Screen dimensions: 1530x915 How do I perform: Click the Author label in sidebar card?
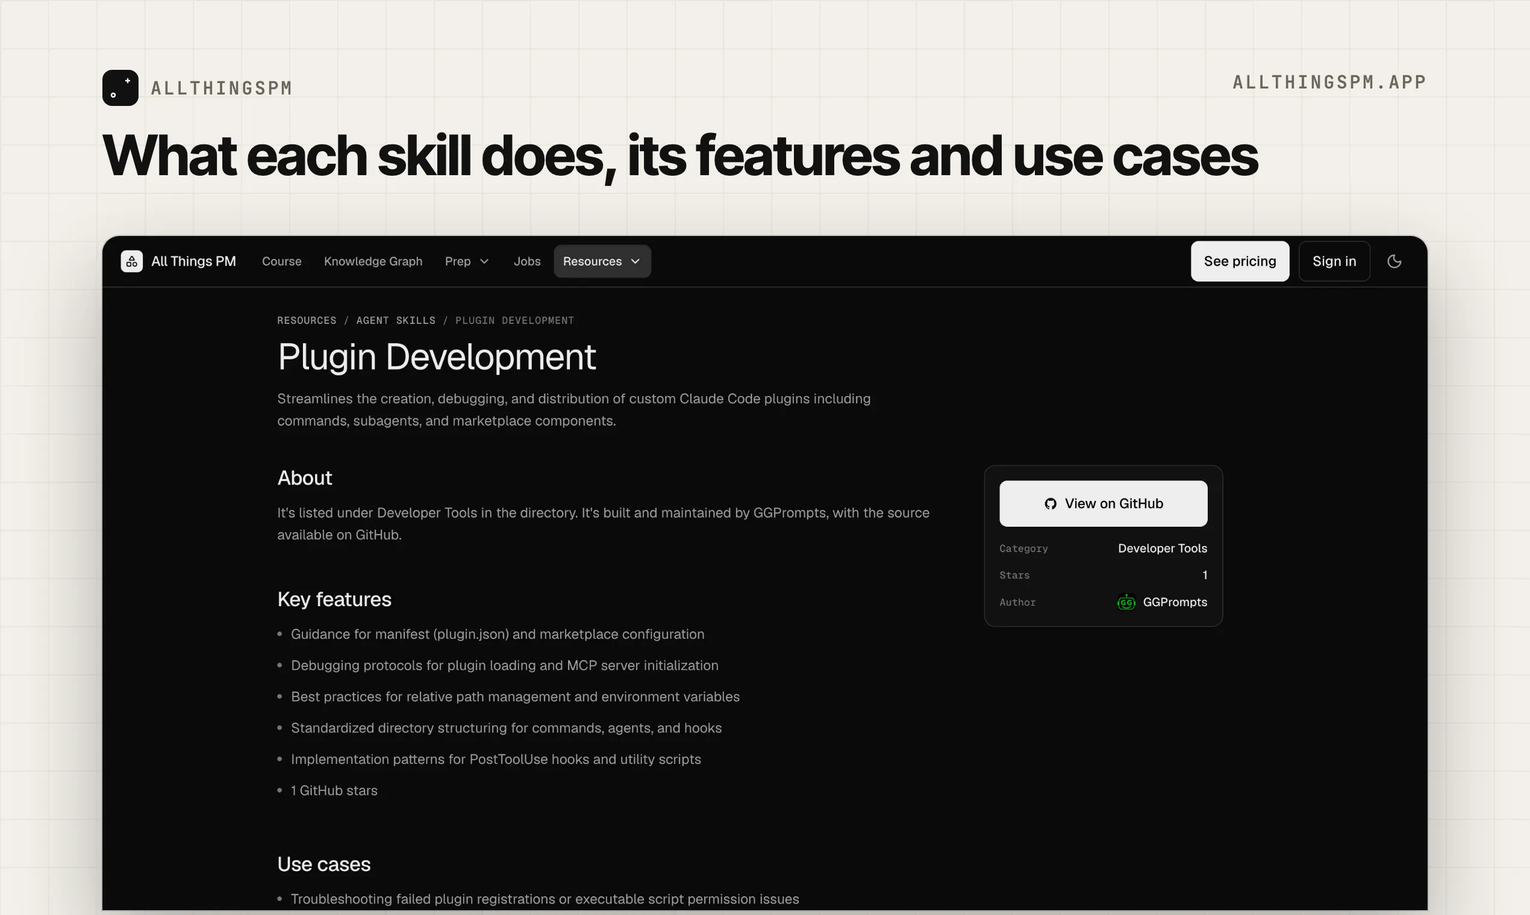[x=1017, y=602]
